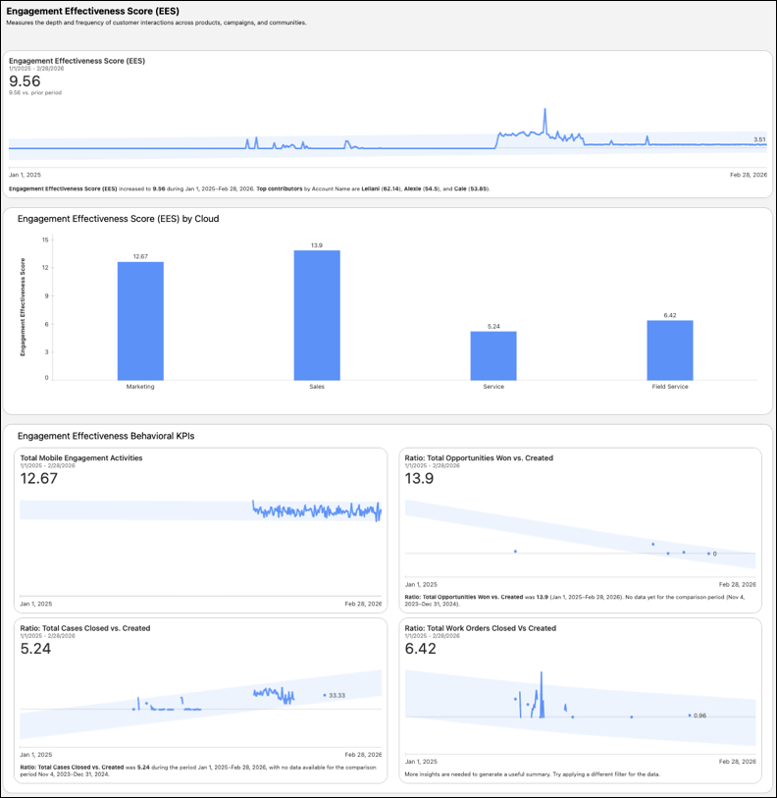Click the 33.33 data point label in the Cases chart
This screenshot has width=777, height=798.
337,695
